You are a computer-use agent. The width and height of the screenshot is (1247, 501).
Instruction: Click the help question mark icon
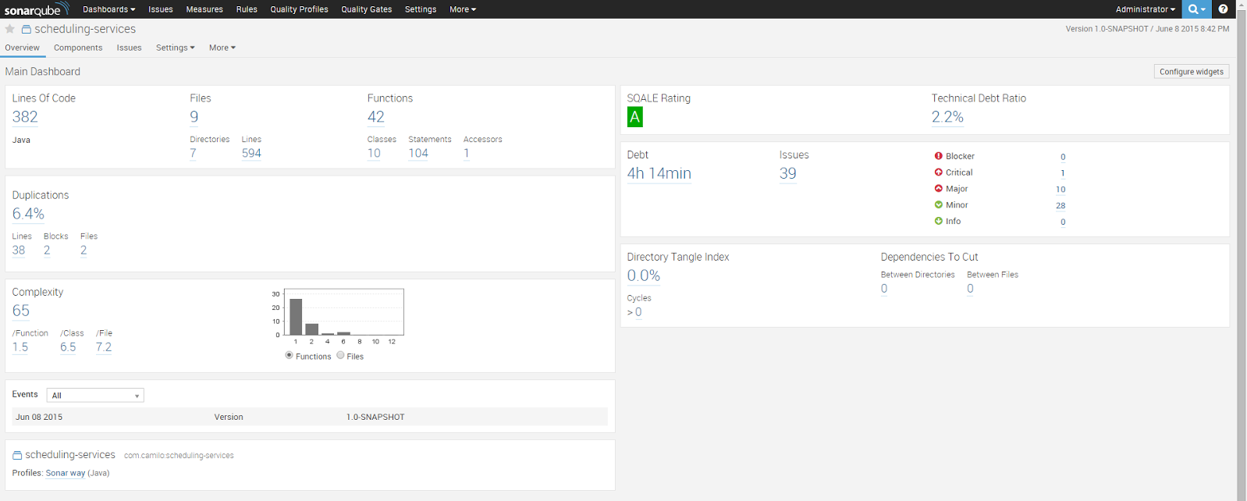[x=1223, y=9]
